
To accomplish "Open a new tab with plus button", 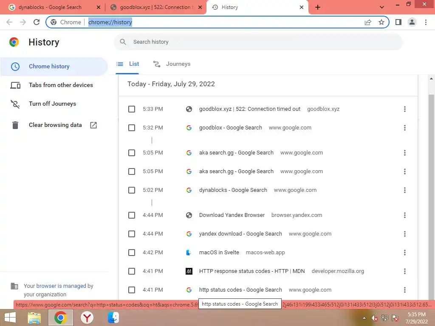I will click(318, 7).
